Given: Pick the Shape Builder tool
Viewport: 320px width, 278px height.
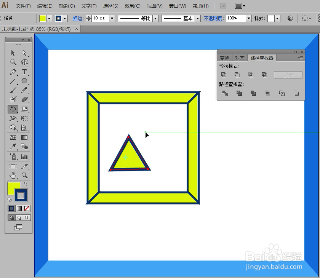Looking at the screenshot, I should tap(13, 128).
